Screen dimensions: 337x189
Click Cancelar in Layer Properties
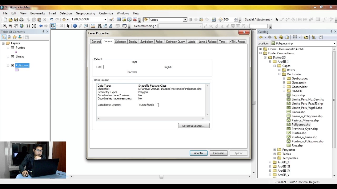[x=219, y=153]
